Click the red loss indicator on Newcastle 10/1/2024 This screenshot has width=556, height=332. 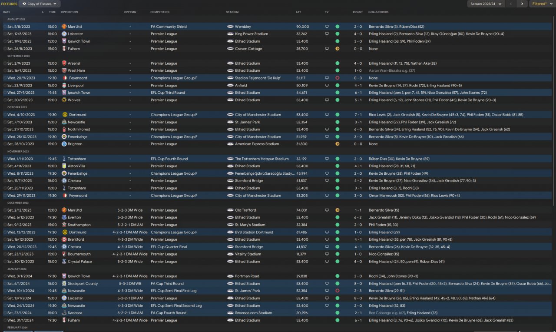click(338, 291)
